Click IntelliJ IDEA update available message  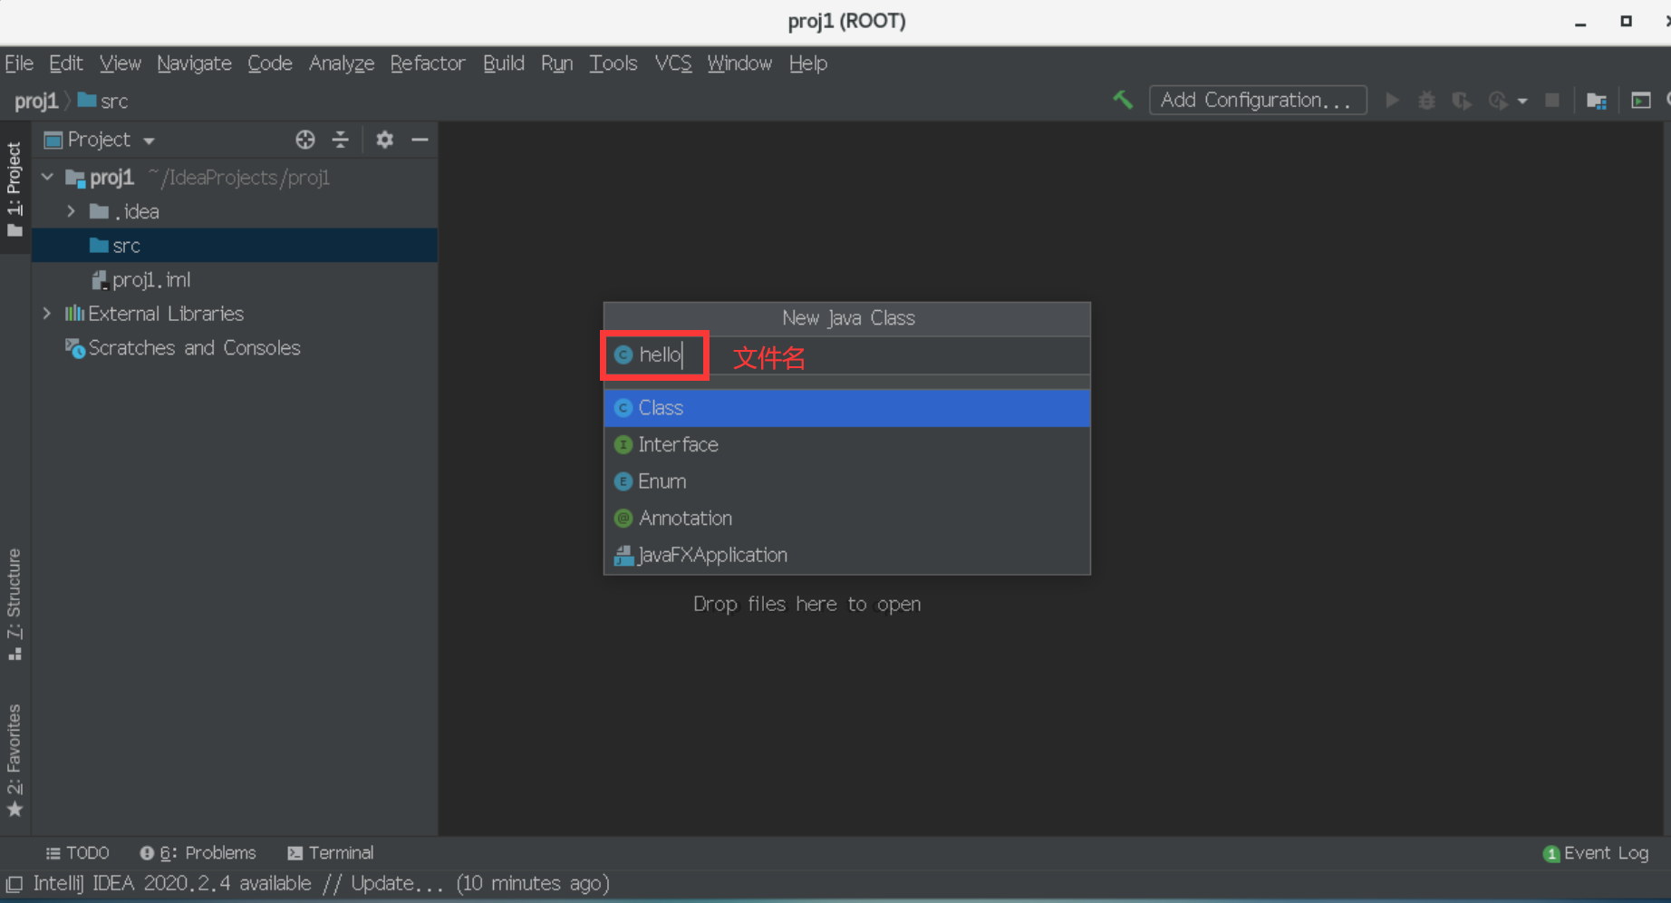coord(322,883)
